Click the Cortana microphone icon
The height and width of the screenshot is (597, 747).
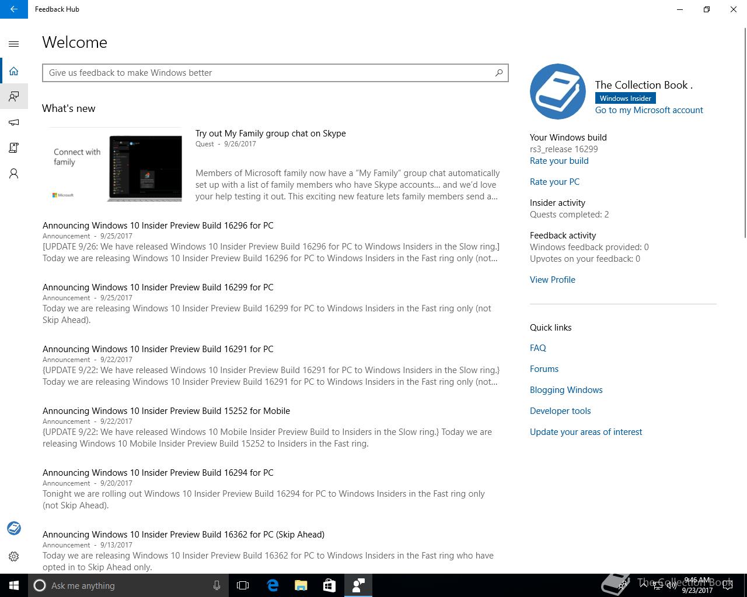tap(217, 585)
